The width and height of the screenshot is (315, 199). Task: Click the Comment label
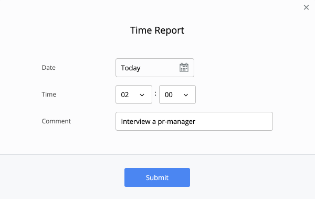[56, 121]
